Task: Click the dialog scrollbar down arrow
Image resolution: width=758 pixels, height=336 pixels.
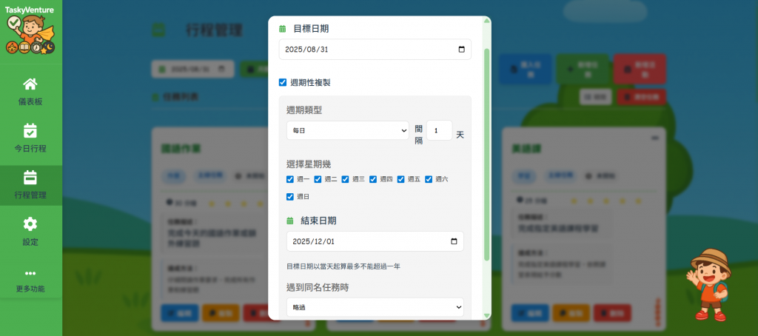Action: pyautogui.click(x=487, y=316)
